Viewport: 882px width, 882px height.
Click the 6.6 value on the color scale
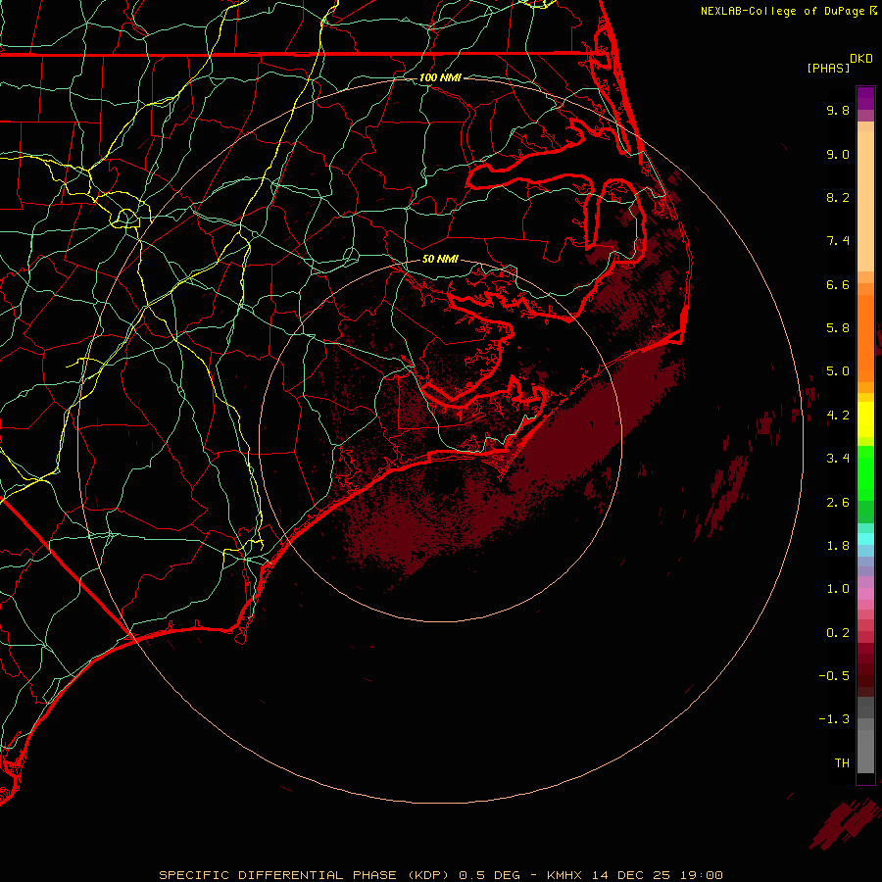coord(838,284)
